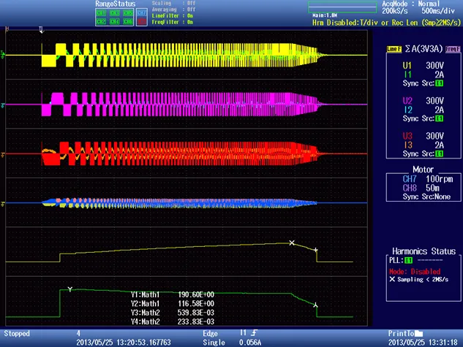The height and width of the screenshot is (347, 463).
Task: Open the U1 Sync Src I1 selector
Action: click(x=439, y=83)
